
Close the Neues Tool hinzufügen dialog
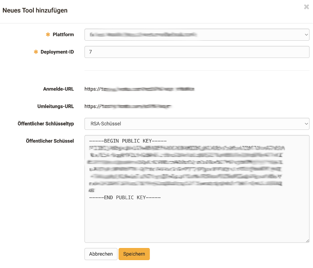point(306,7)
